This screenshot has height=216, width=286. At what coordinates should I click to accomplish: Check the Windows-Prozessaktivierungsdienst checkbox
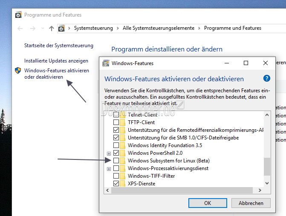click(116, 168)
